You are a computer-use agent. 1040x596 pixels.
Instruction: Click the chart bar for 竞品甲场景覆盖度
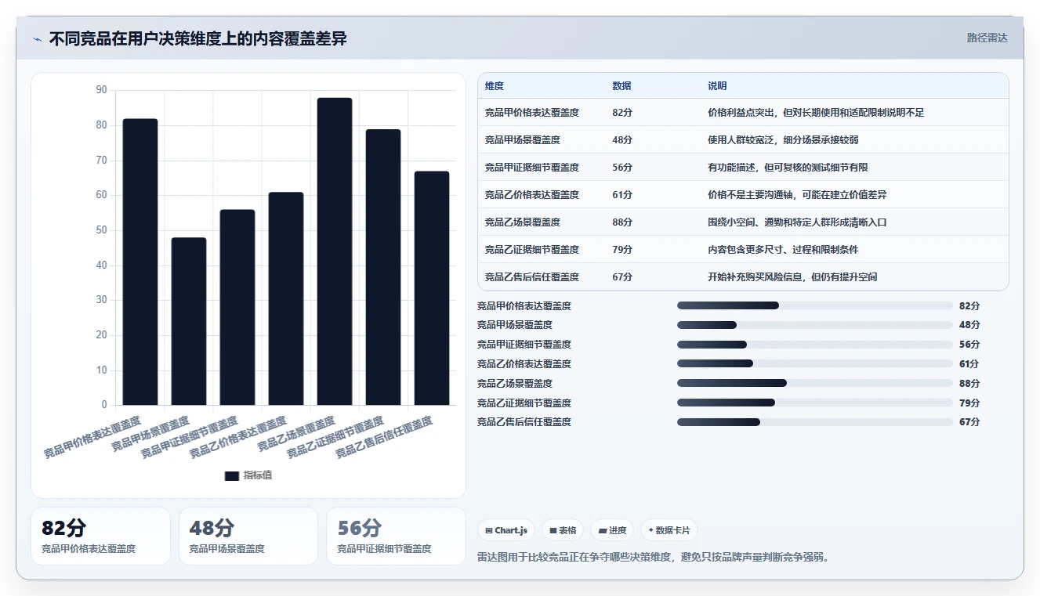point(189,321)
